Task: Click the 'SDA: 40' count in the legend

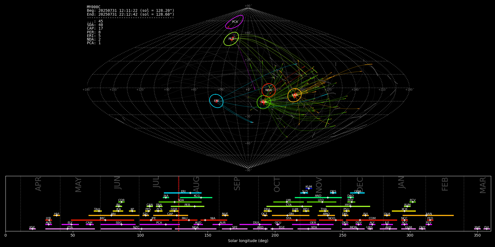Action: (95, 25)
